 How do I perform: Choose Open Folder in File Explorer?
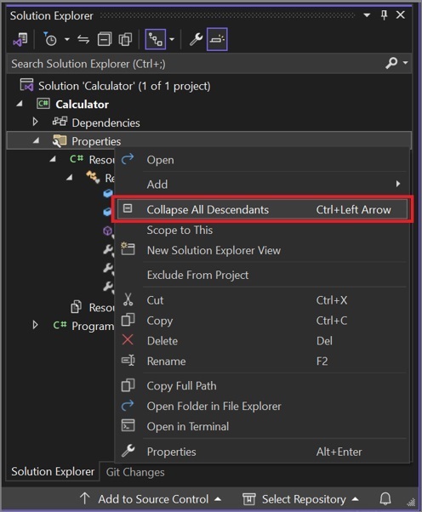[x=262, y=407]
